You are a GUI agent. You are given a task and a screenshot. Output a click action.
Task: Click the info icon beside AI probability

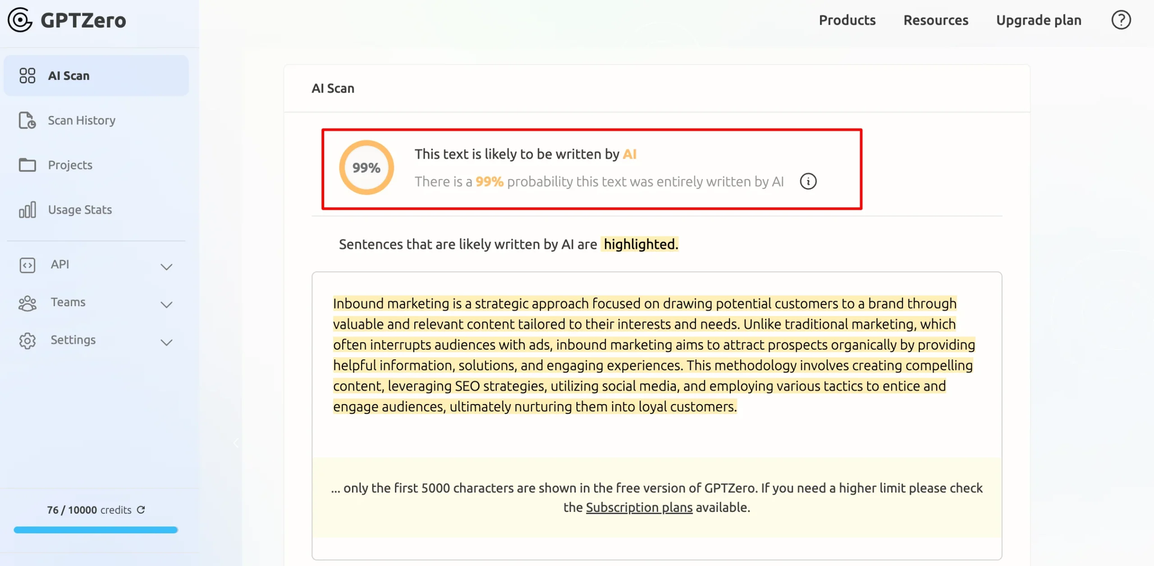(x=808, y=181)
